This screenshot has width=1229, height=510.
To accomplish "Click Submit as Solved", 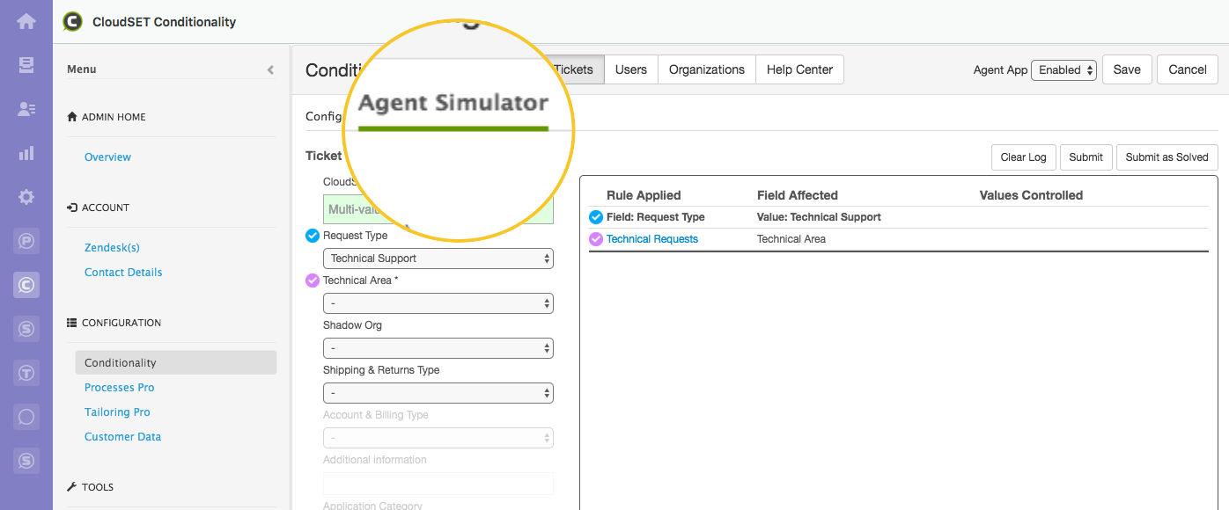I will (x=1166, y=157).
